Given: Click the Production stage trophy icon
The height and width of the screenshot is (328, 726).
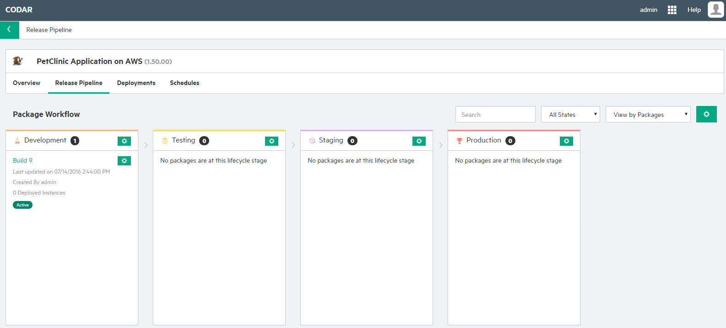Looking at the screenshot, I should coord(460,141).
